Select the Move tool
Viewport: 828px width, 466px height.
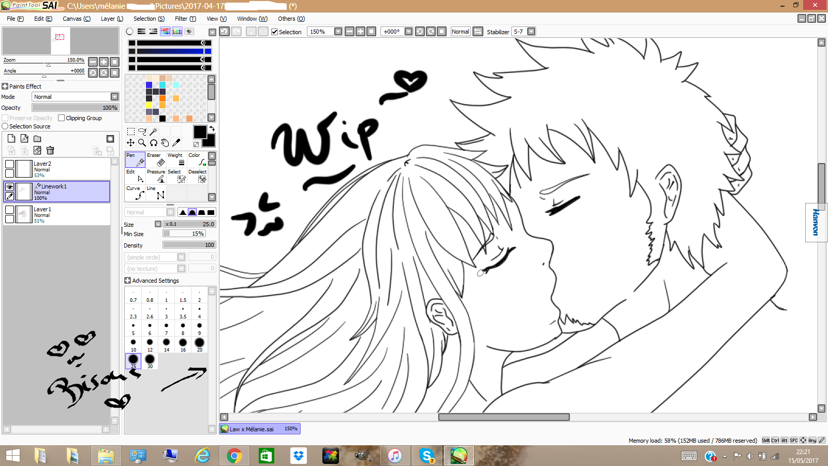pos(131,143)
